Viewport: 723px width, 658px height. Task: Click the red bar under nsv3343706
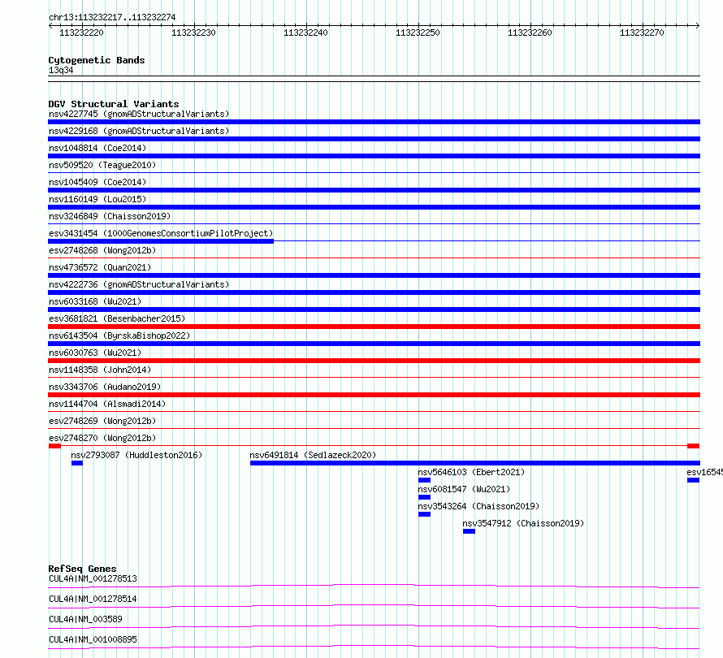coord(374,395)
